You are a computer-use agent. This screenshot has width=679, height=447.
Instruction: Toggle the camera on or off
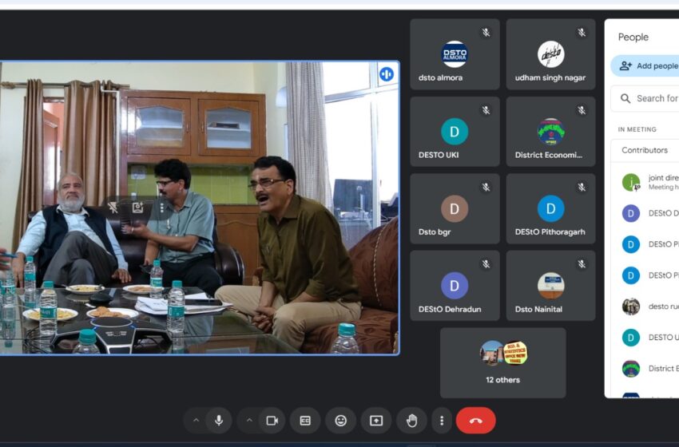click(272, 421)
